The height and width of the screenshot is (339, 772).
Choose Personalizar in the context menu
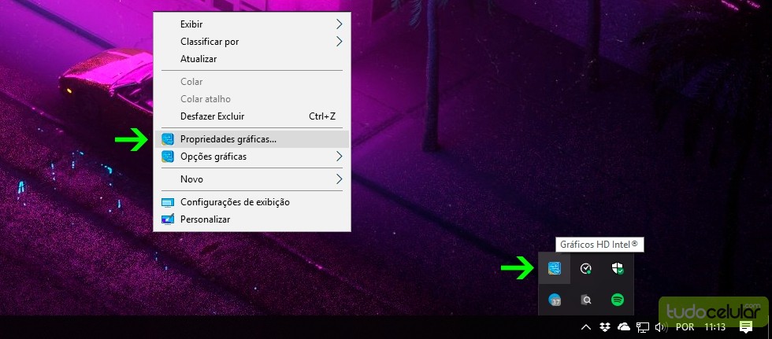pyautogui.click(x=251, y=219)
